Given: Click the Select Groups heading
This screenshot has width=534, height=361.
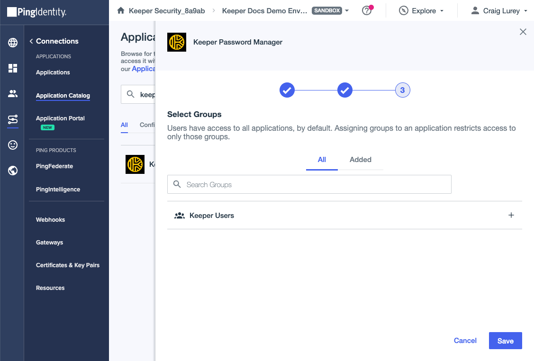Looking at the screenshot, I should (x=194, y=115).
